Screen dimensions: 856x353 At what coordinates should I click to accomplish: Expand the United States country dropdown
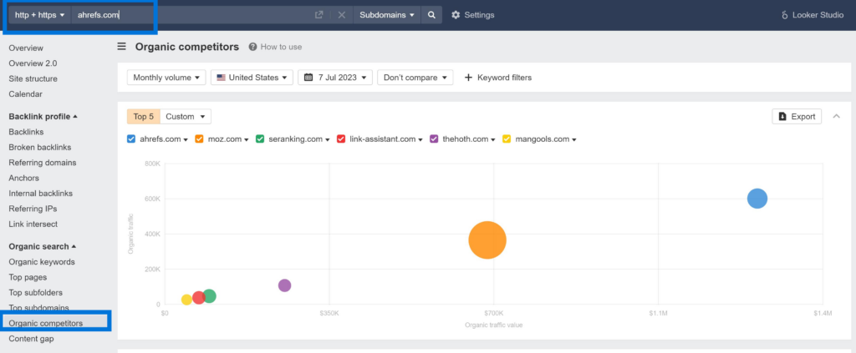pos(251,78)
